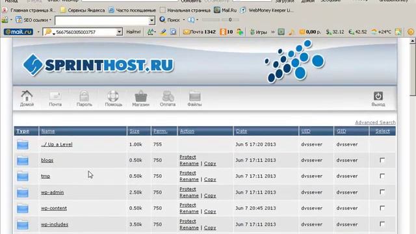The width and height of the screenshot is (416, 234).
Task: Open the Магазин basket icon
Action: [x=140, y=98]
